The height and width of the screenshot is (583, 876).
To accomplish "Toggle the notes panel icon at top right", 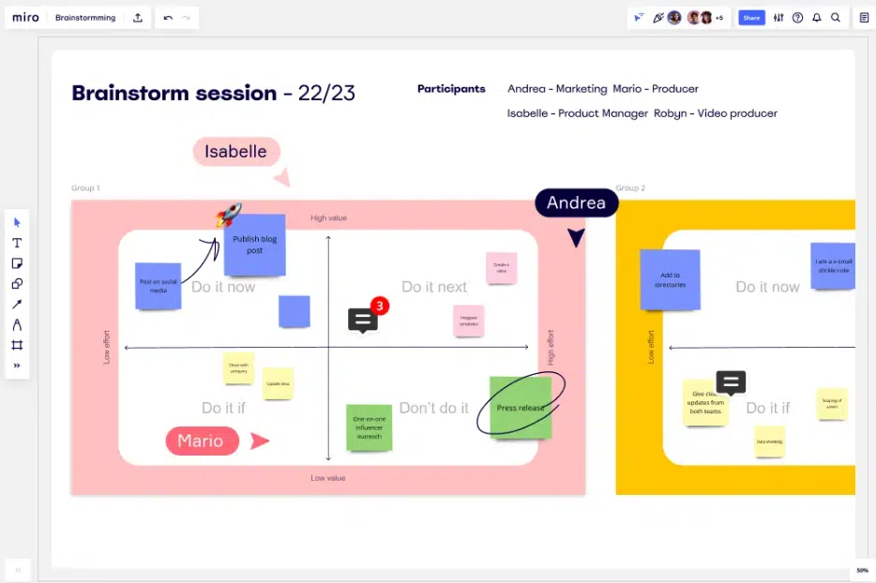I will (x=864, y=18).
